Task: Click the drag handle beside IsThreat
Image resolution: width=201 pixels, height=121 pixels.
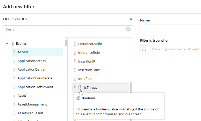Action: [75, 87]
